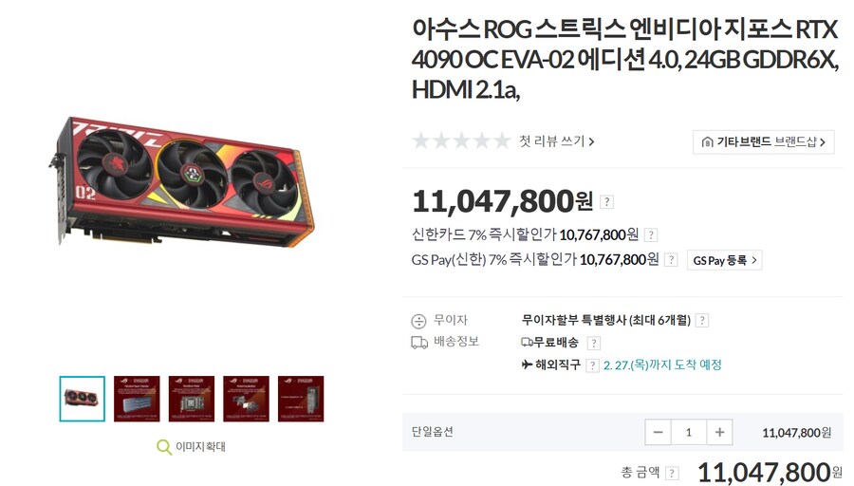Image resolution: width=854 pixels, height=486 pixels.
Task: Select the third product thumbnail
Action: pos(191,399)
